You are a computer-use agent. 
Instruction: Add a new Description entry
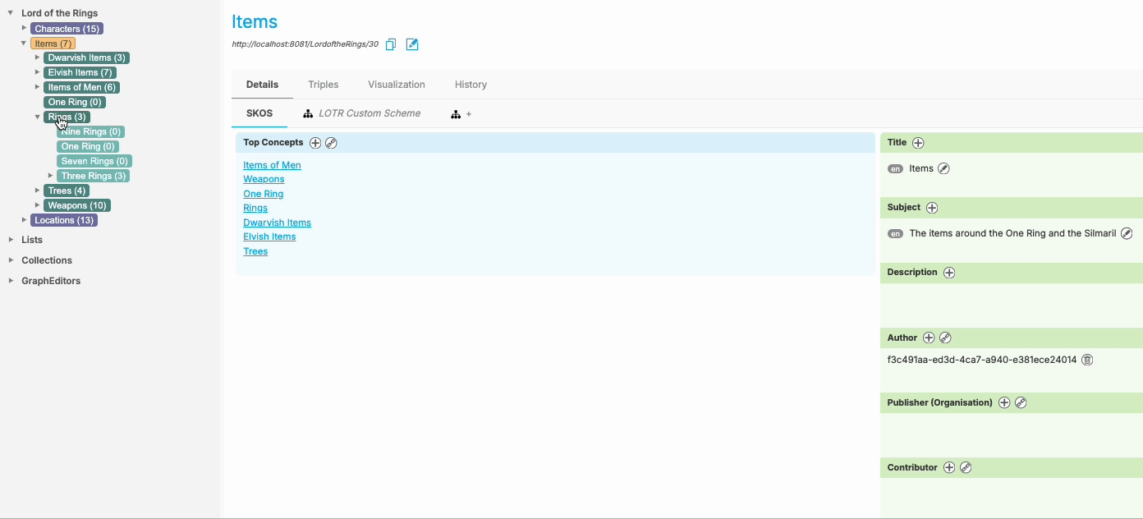pos(949,273)
